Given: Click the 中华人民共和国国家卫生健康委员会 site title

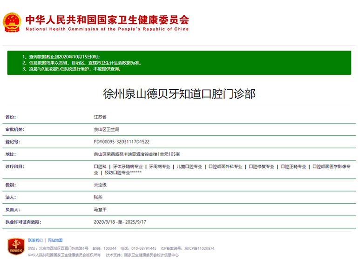Looking at the screenshot, I should click(107, 20).
